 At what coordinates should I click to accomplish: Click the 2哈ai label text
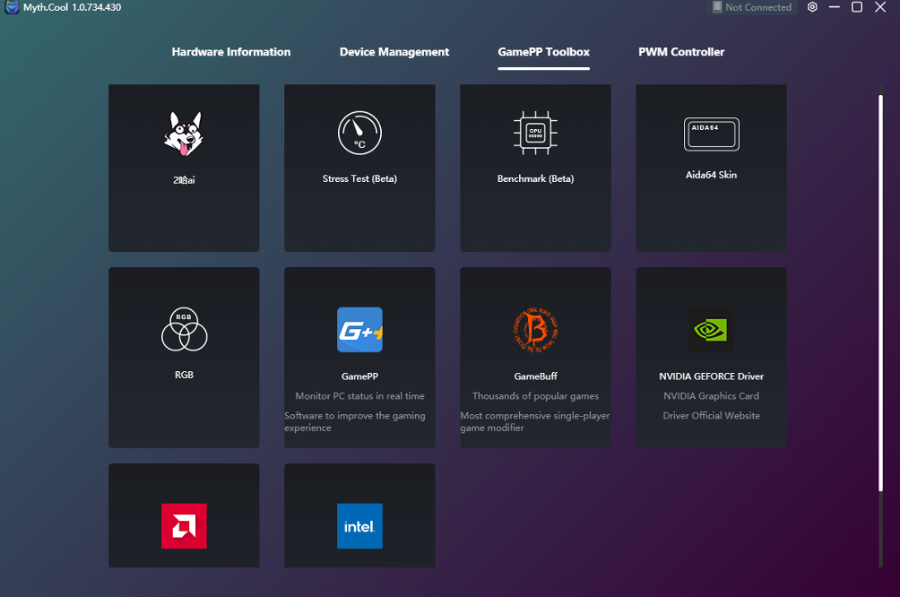pyautogui.click(x=184, y=179)
